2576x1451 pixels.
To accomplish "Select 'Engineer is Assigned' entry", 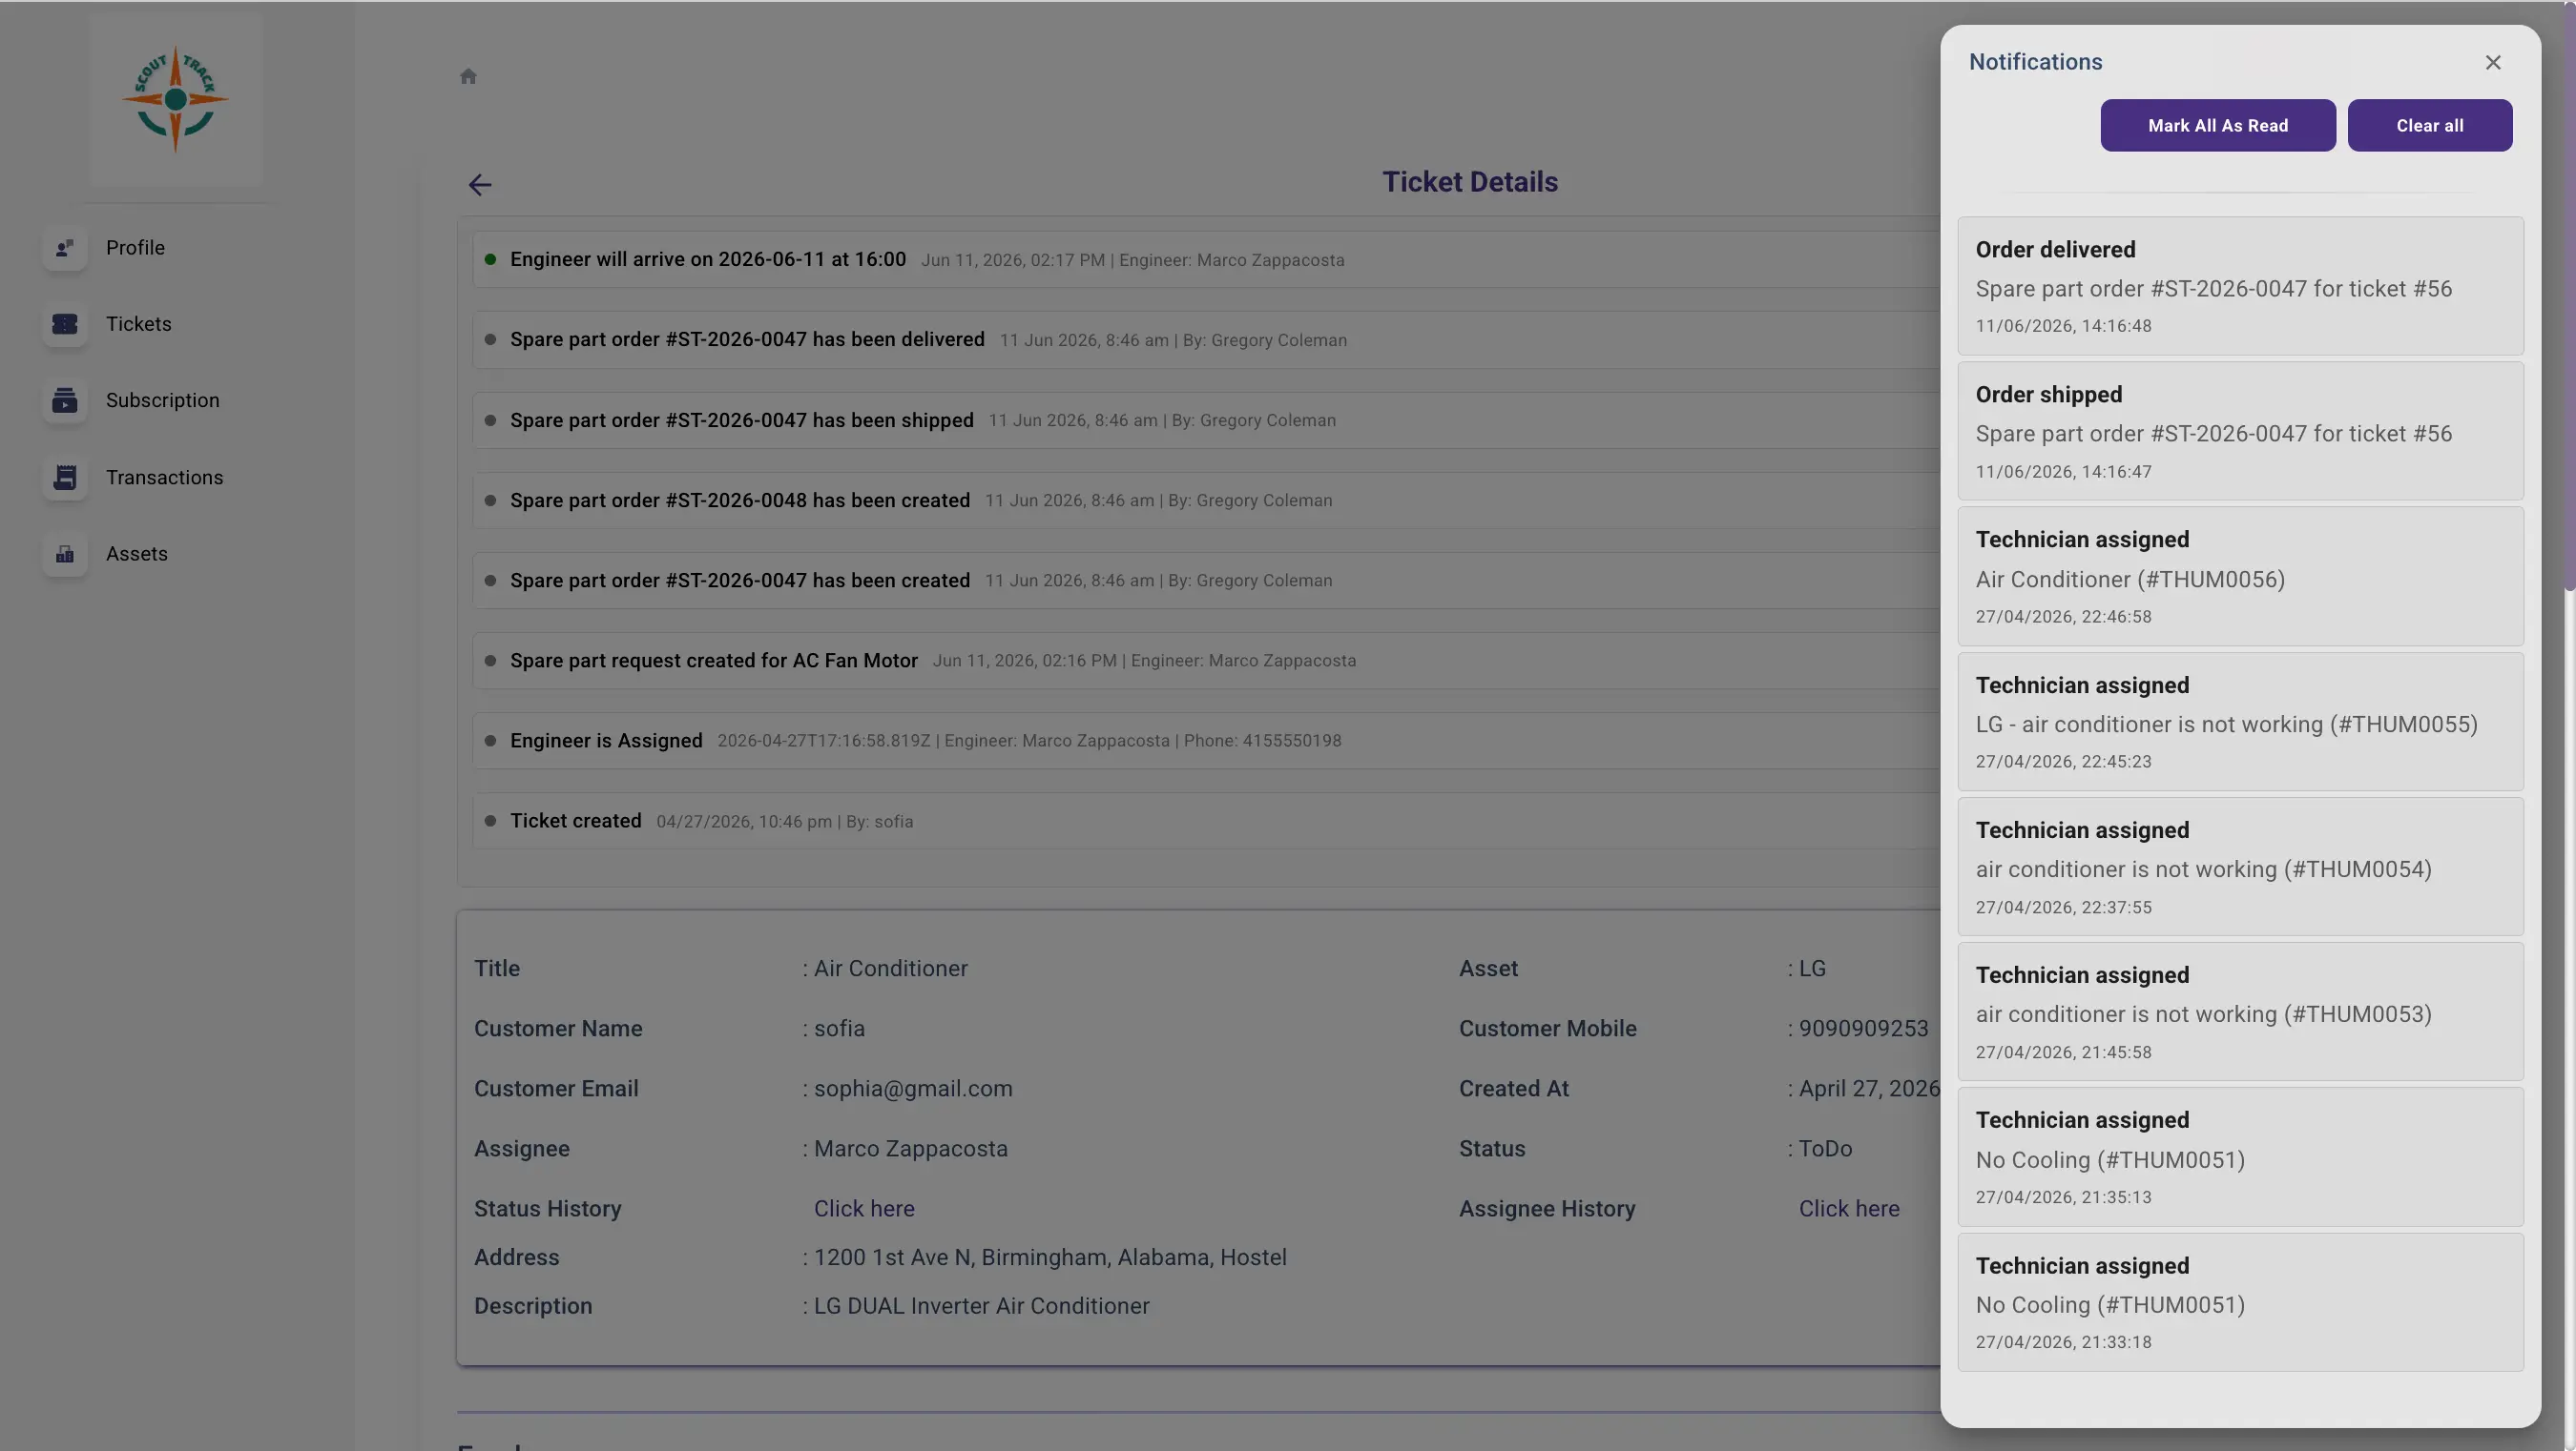I will coord(1206,741).
